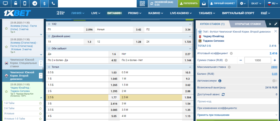This screenshot has height=121, width=280.
Task: Click the dollar sign payments icon
Action: (x=44, y=3)
